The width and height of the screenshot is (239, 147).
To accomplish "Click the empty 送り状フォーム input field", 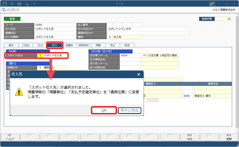I will tap(130, 64).
